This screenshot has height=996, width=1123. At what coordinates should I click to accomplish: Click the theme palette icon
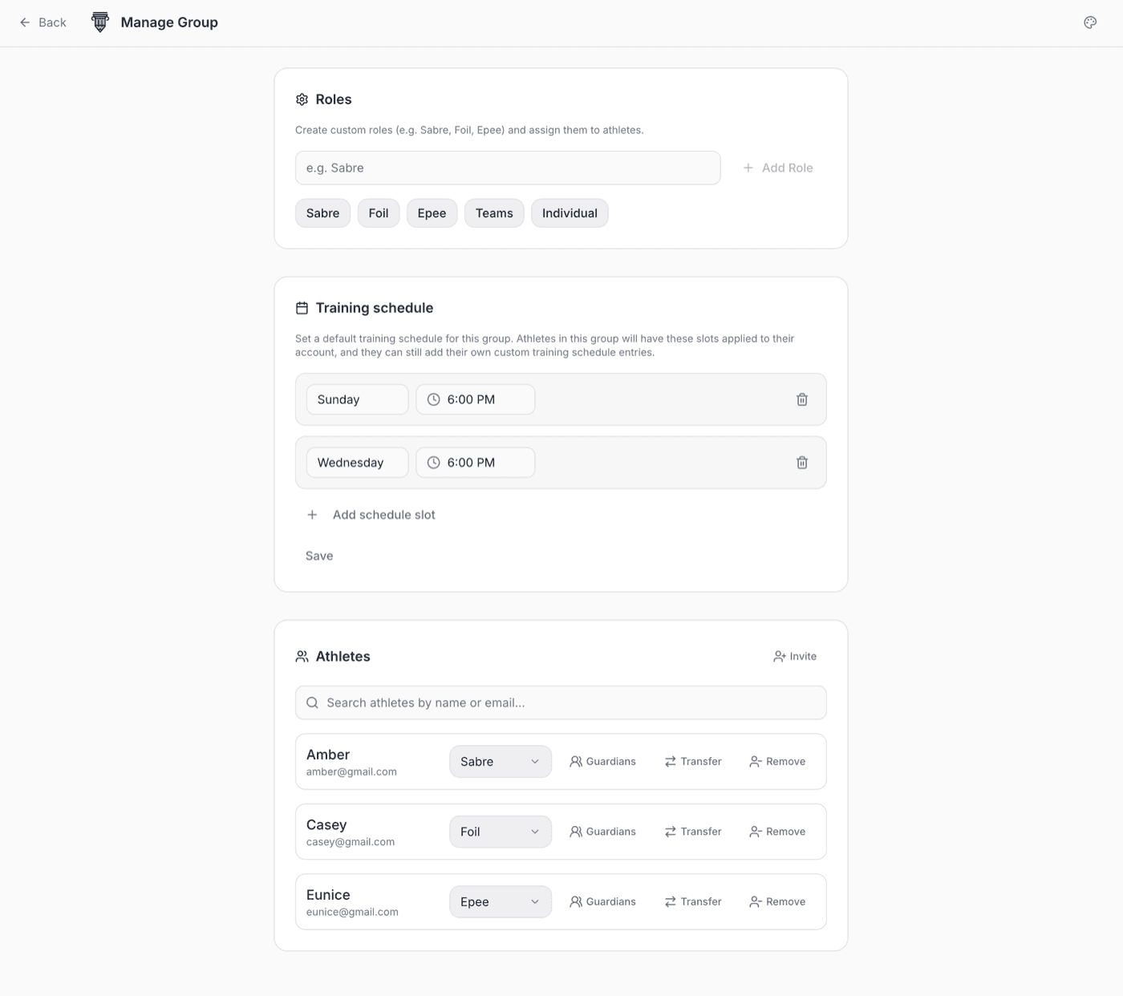(1089, 22)
